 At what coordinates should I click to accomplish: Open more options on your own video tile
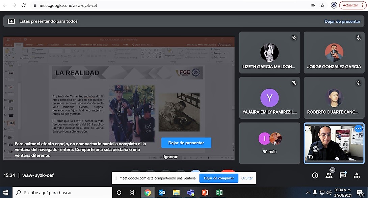point(358,129)
